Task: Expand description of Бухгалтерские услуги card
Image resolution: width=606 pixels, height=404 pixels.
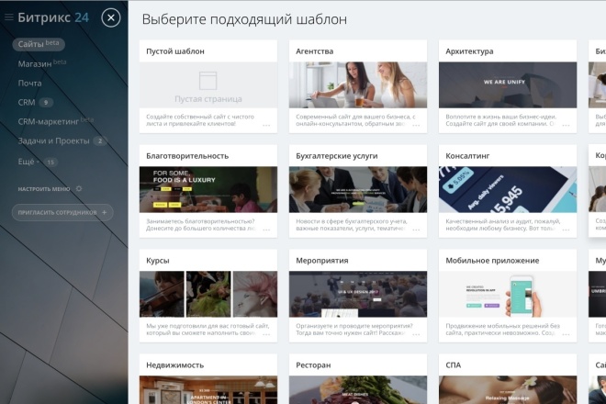Action: point(416,230)
